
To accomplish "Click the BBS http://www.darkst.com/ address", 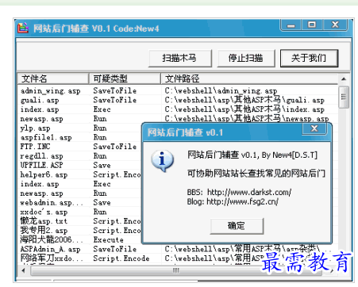I will point(249,192).
